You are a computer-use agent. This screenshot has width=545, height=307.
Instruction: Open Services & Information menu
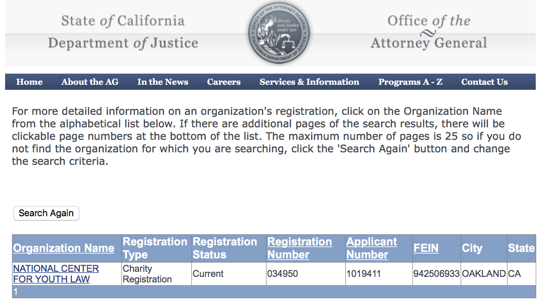tap(309, 82)
